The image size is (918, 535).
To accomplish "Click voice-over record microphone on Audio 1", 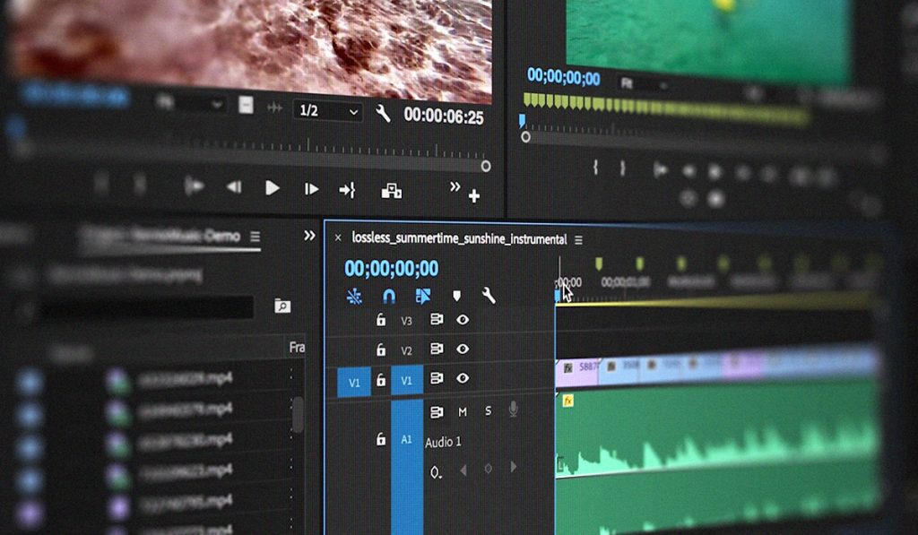I will click(514, 410).
